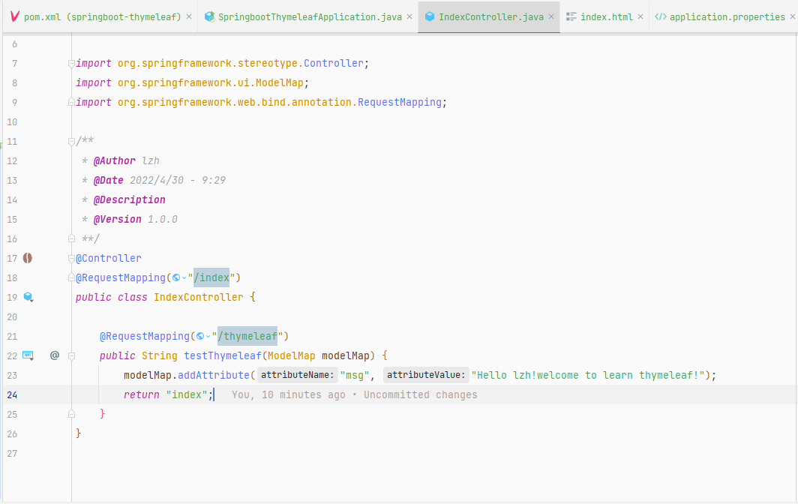Image resolution: width=798 pixels, height=504 pixels.
Task: Select the IndexController.java tab
Action: pos(489,16)
